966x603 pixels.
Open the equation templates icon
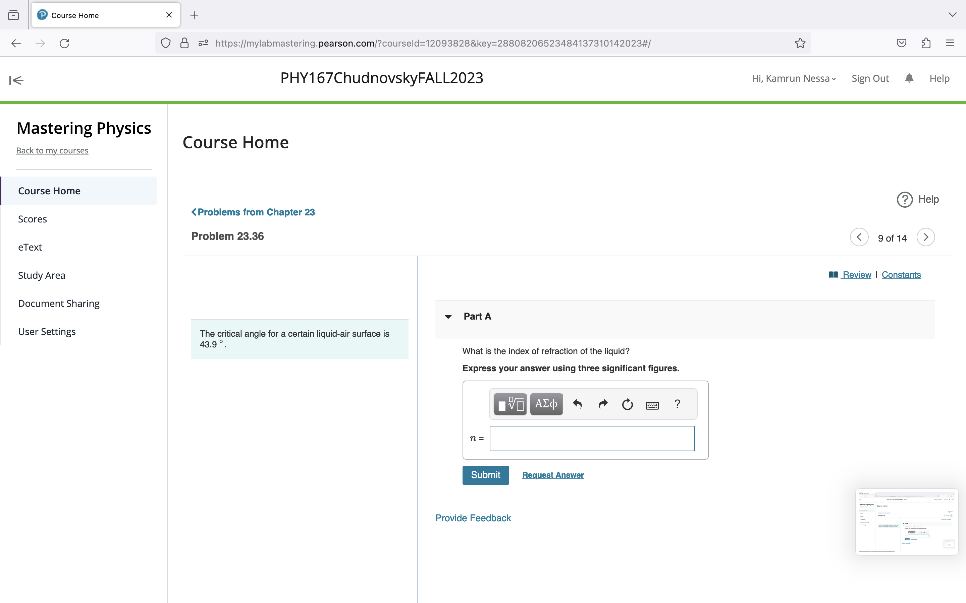(509, 404)
